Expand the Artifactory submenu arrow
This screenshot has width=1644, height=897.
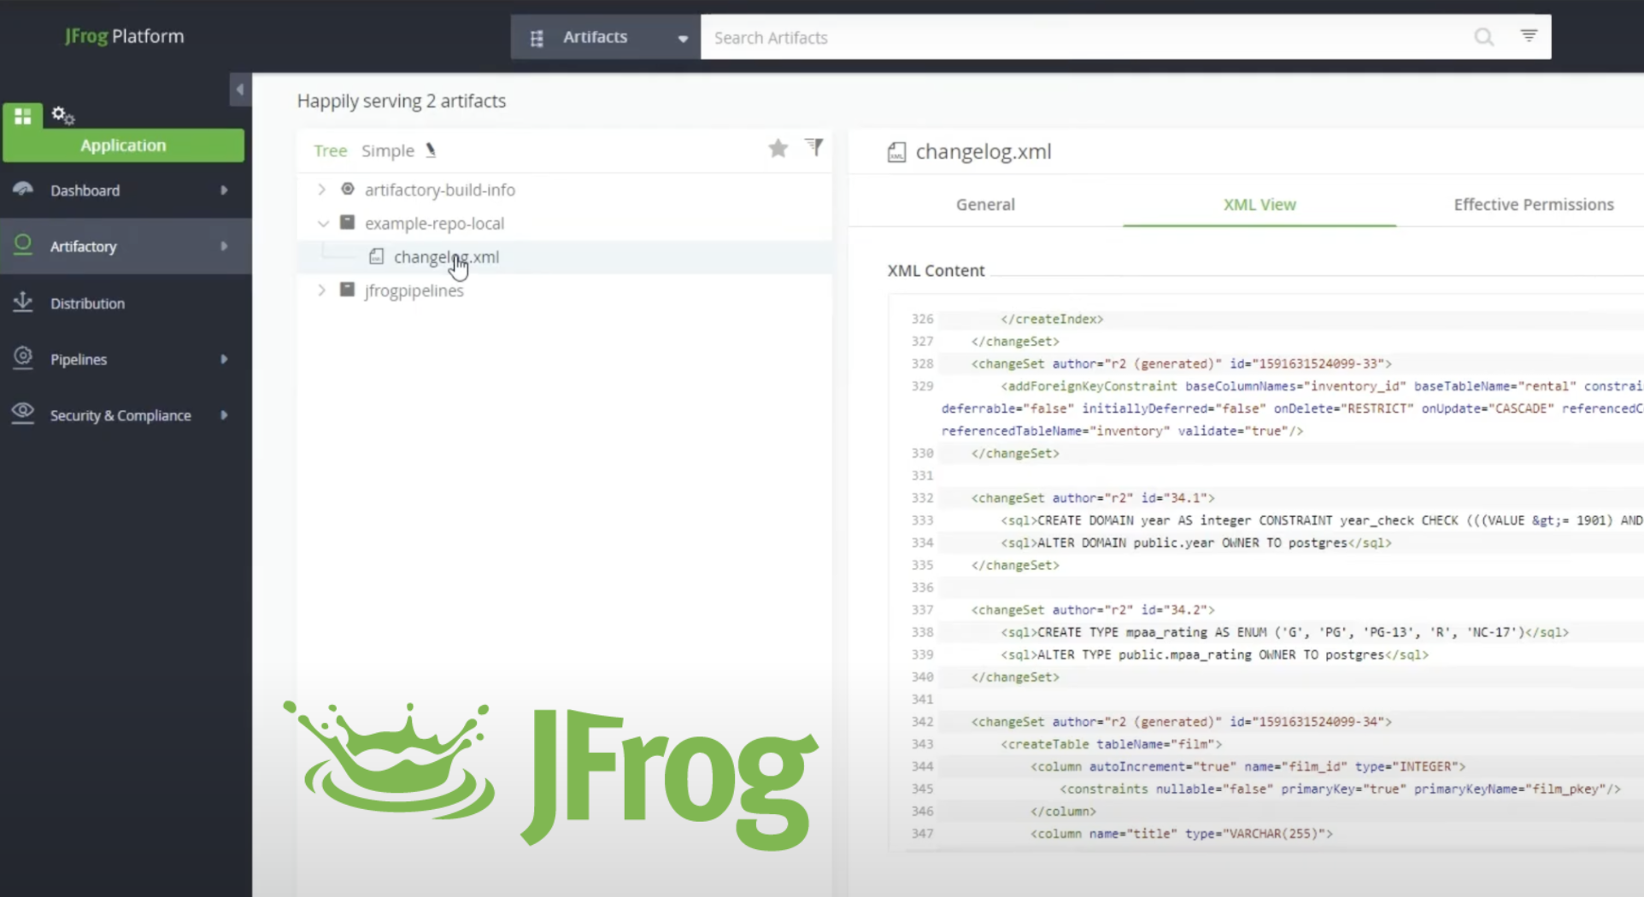pos(224,246)
